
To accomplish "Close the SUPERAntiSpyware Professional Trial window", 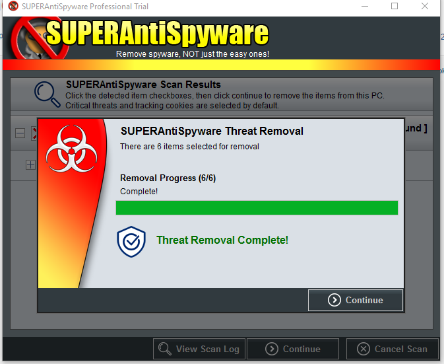I will click(425, 6).
